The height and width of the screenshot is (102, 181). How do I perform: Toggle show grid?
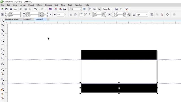click(x=94, y=9)
